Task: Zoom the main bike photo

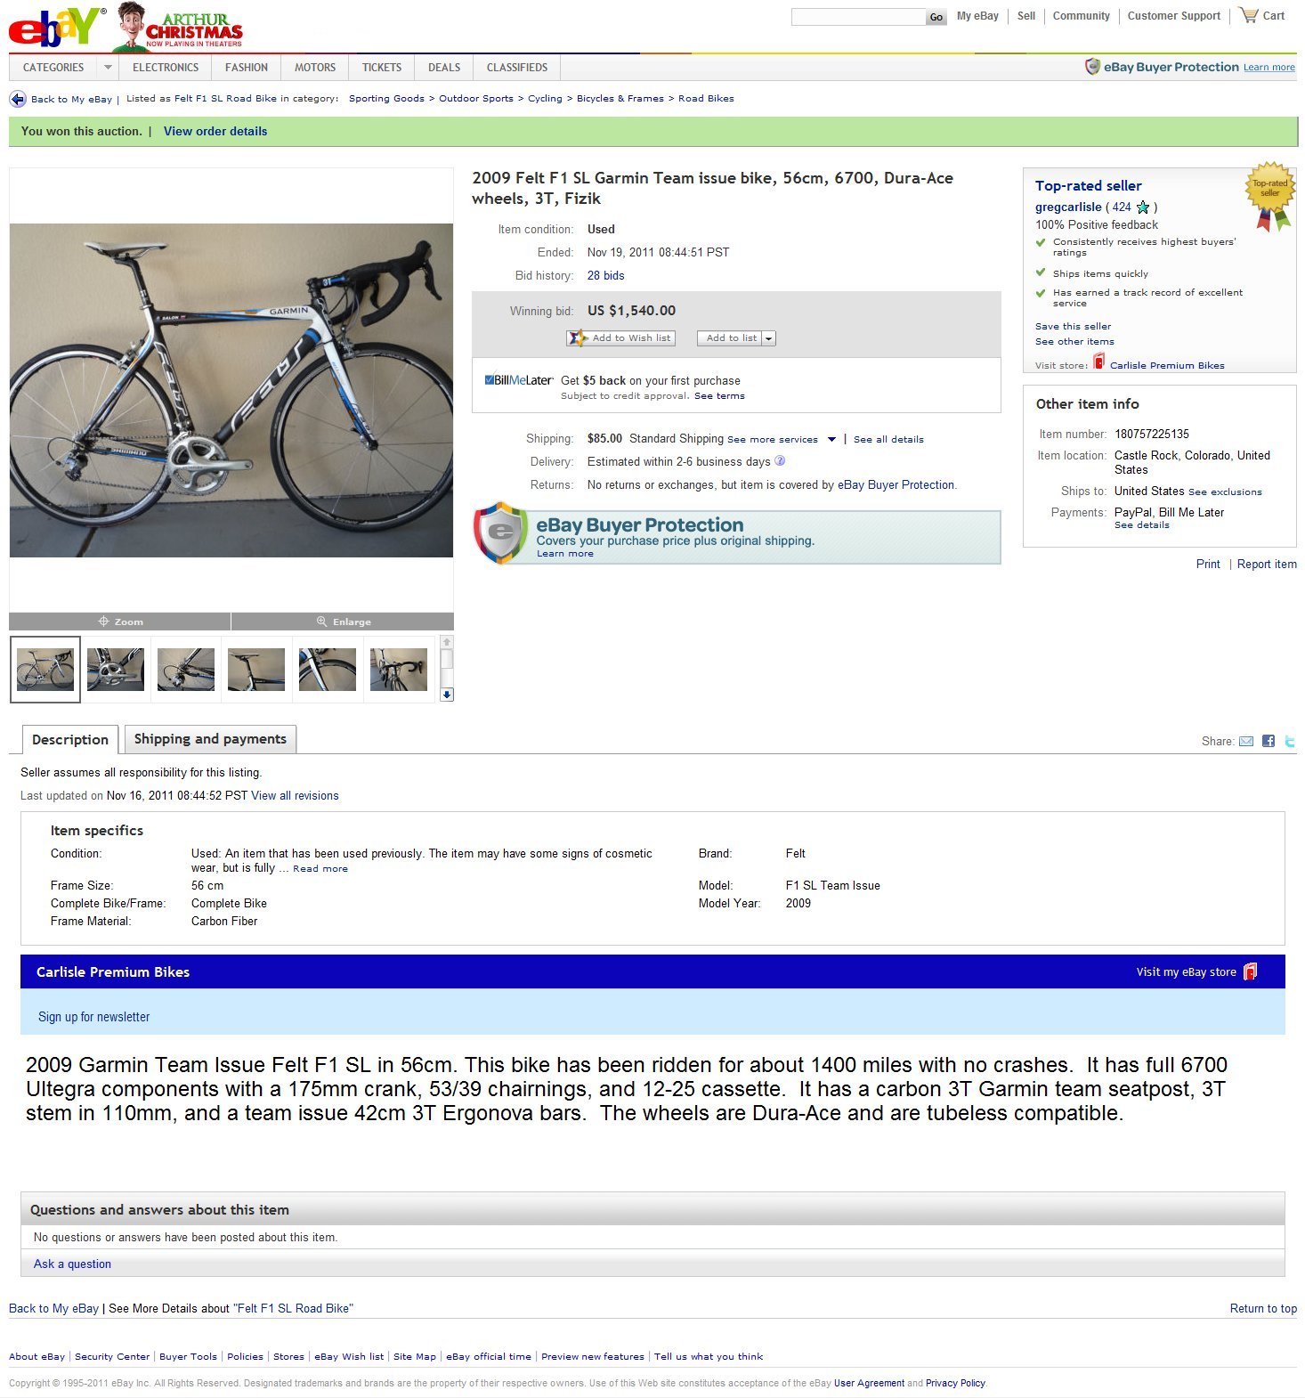Action: point(120,622)
